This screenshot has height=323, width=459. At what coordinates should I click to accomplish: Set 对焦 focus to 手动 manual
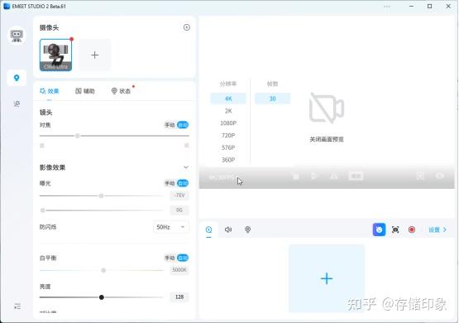point(170,125)
